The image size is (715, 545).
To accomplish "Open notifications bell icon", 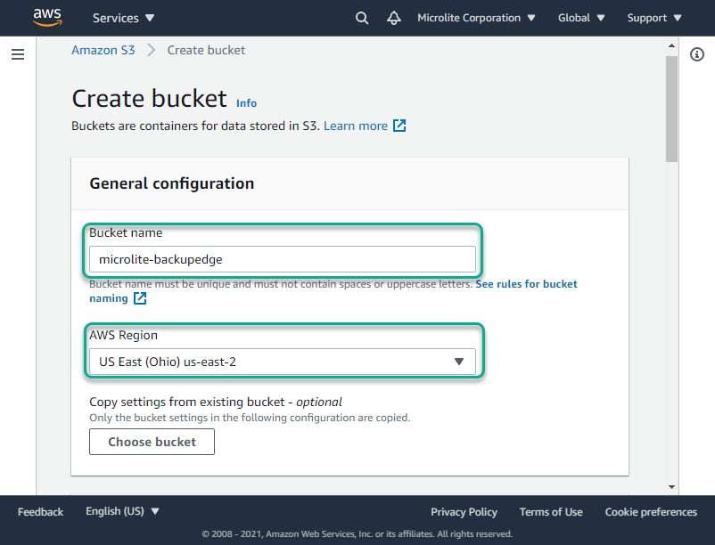I will coord(394,18).
